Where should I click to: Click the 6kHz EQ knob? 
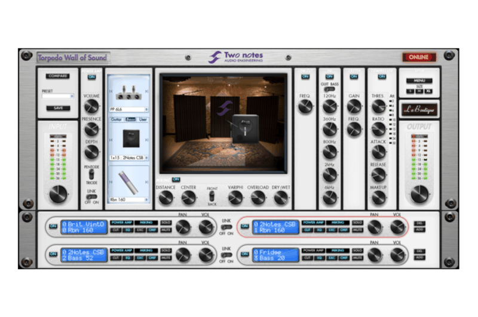pos(330,198)
